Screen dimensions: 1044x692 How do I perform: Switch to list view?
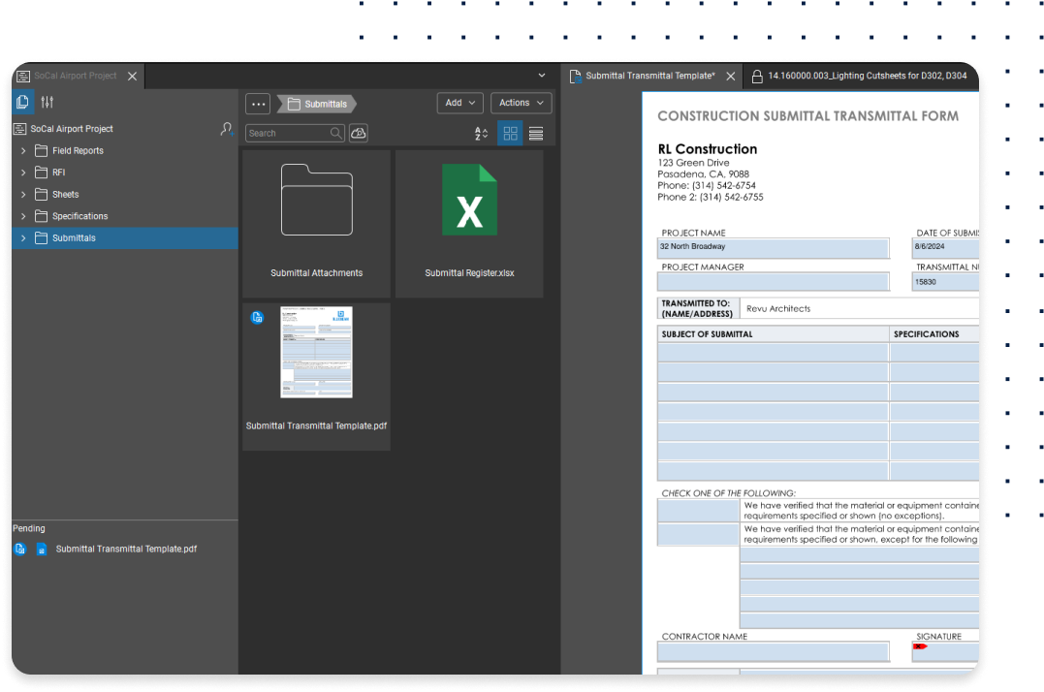tap(536, 133)
